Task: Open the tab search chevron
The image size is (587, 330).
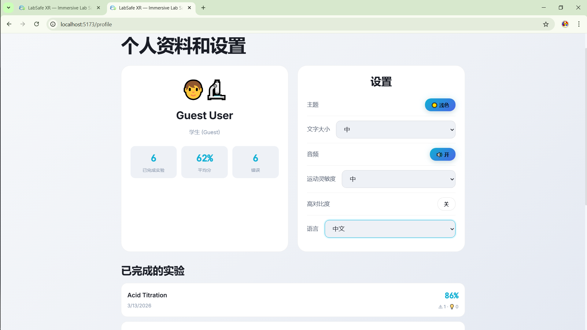Action: click(8, 8)
